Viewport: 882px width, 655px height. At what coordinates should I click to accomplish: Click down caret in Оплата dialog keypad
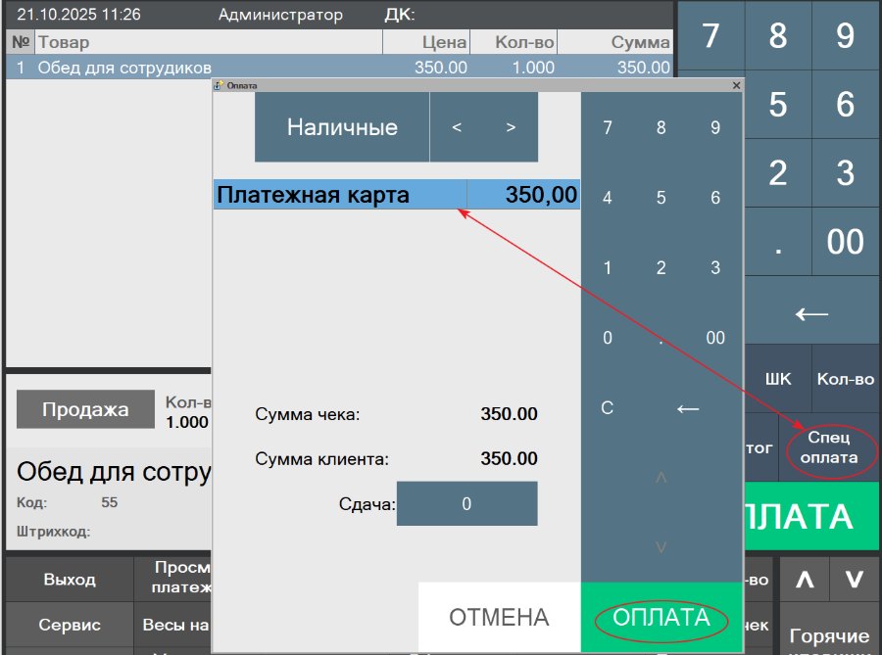click(661, 547)
